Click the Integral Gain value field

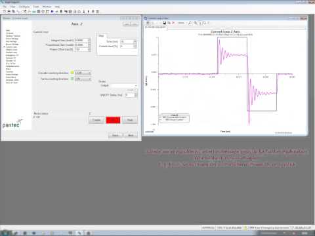(x=81, y=41)
